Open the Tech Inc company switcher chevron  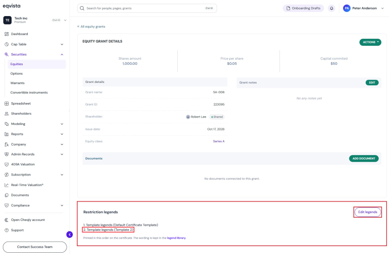(65, 20)
